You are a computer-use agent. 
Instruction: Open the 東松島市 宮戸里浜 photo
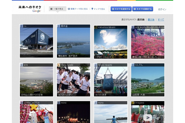(73, 41)
